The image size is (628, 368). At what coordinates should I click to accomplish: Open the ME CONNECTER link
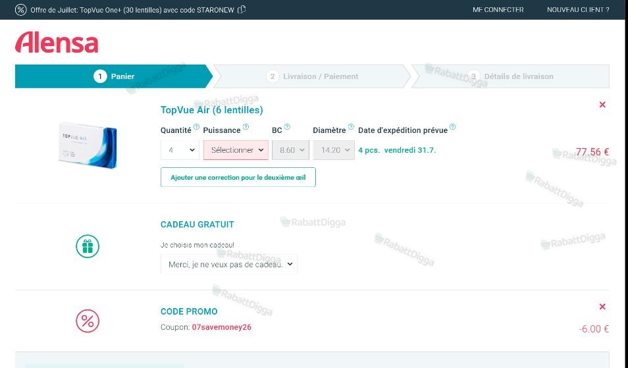[498, 10]
